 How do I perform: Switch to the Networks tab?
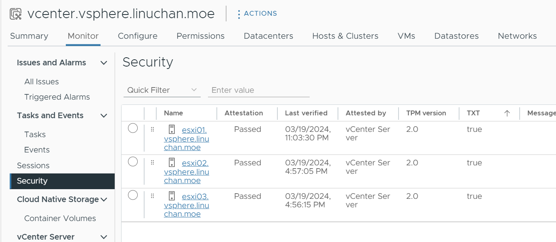pos(517,36)
